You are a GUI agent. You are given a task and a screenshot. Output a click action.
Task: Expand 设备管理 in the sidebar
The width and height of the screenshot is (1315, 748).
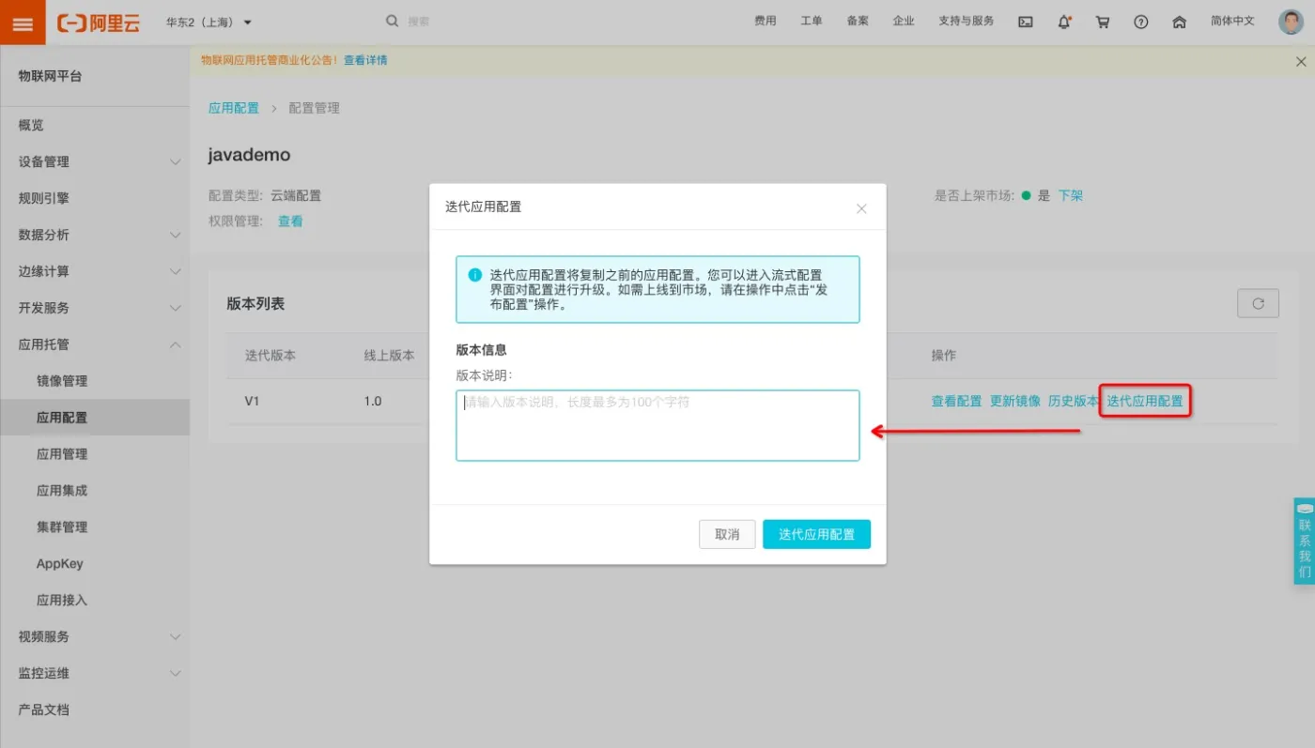pos(95,161)
